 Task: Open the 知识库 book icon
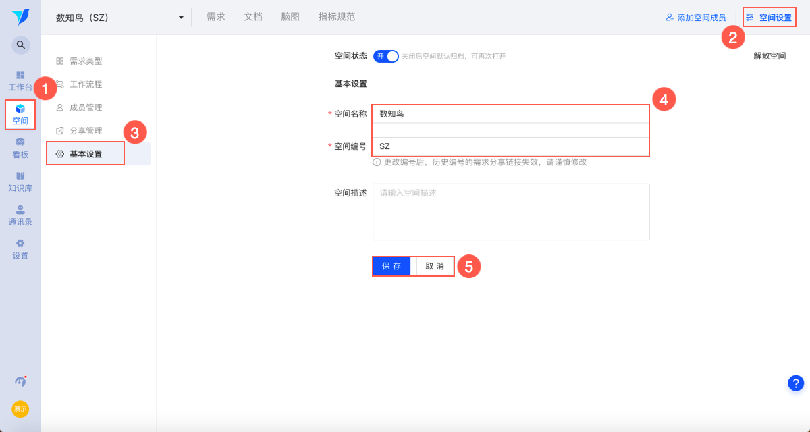(x=20, y=176)
